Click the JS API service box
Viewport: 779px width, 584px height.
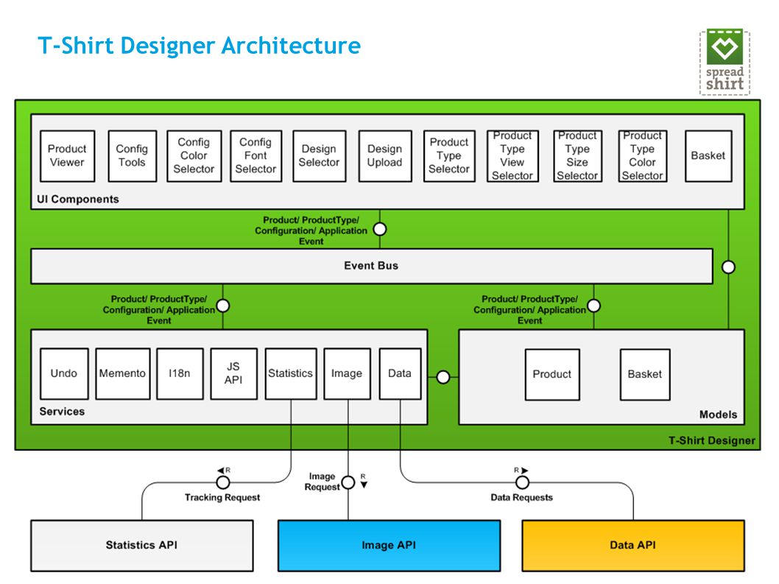pos(233,374)
